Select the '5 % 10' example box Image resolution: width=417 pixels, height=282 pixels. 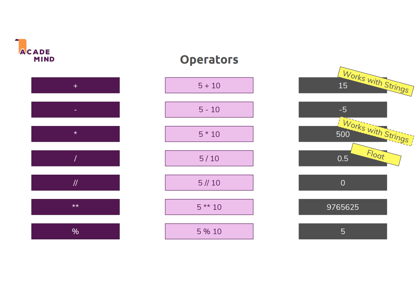tap(209, 231)
